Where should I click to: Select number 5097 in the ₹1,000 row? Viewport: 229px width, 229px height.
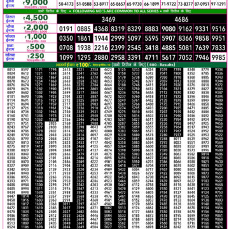(x=134, y=38)
